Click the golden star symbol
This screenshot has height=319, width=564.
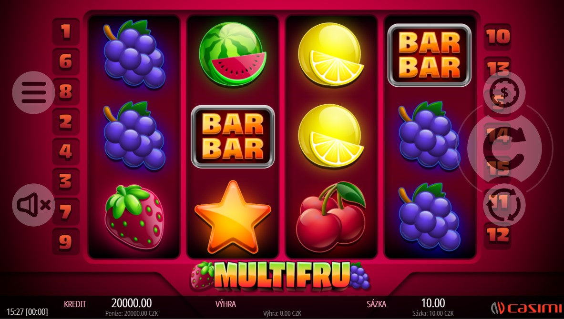233,217
